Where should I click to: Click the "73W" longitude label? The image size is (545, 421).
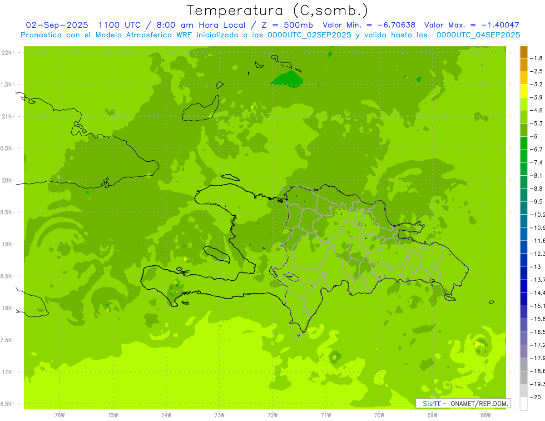coord(219,415)
